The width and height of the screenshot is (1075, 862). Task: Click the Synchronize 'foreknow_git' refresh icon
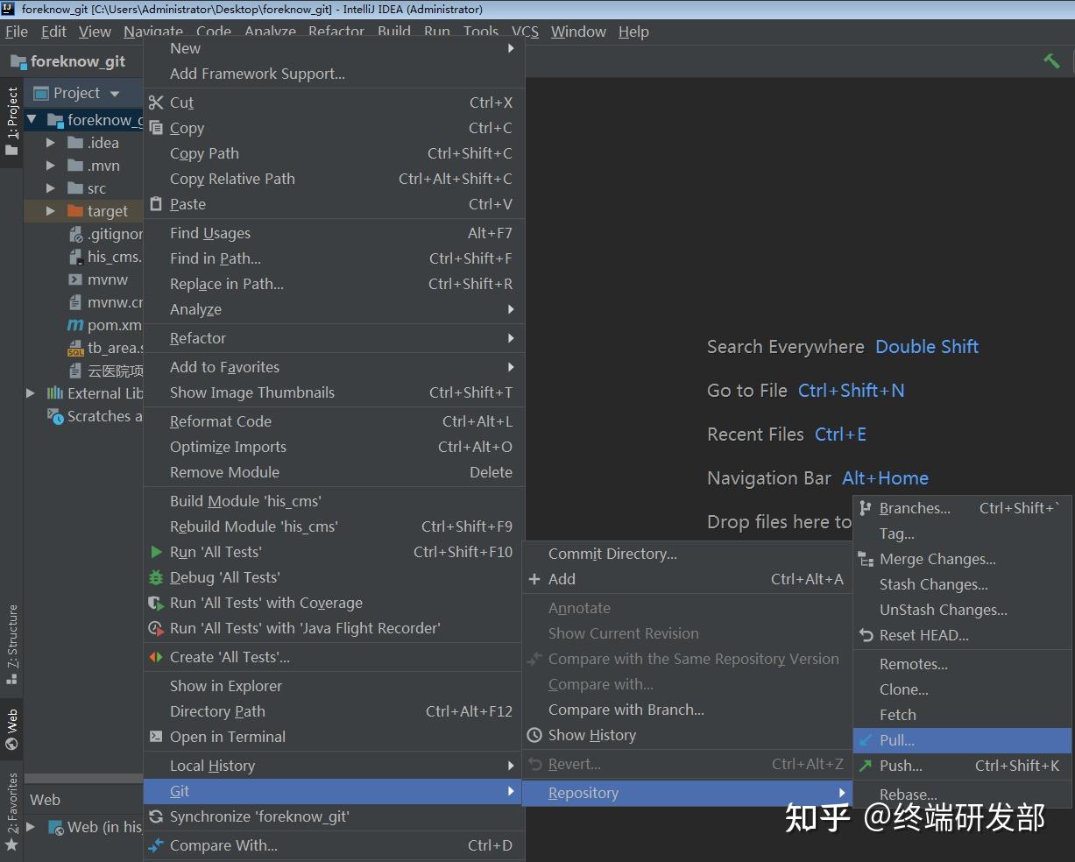click(x=158, y=816)
